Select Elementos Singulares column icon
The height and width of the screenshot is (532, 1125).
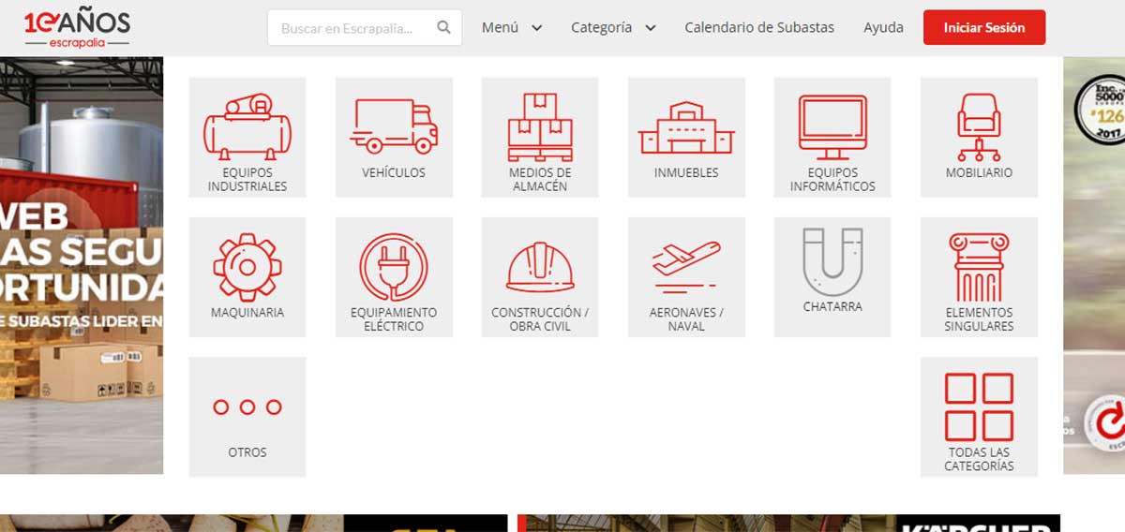[979, 267]
